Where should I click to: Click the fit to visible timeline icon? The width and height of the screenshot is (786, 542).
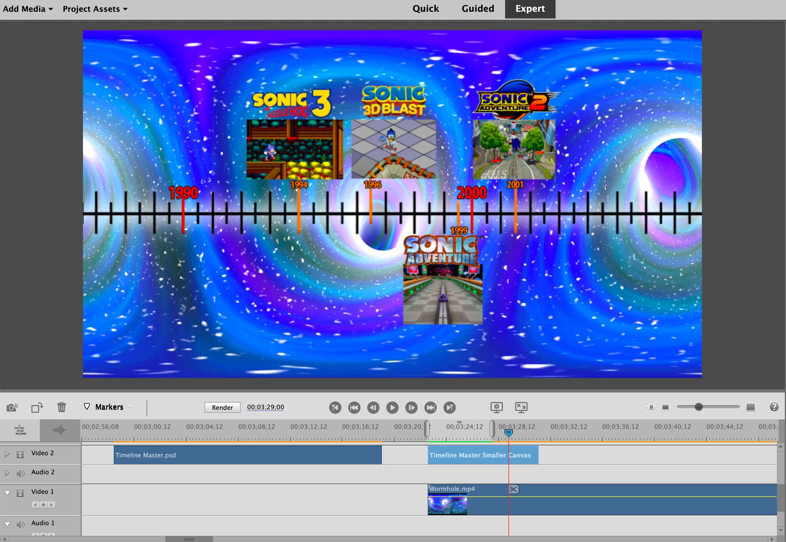(651, 407)
